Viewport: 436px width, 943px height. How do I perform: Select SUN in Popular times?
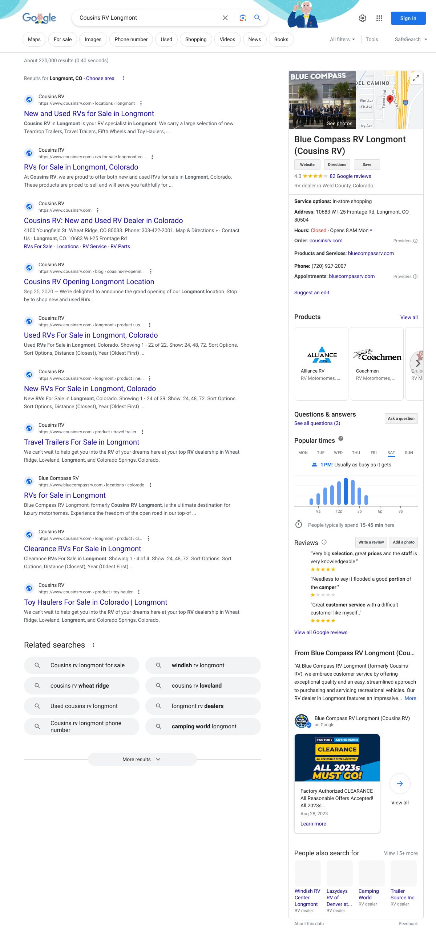[x=409, y=453]
